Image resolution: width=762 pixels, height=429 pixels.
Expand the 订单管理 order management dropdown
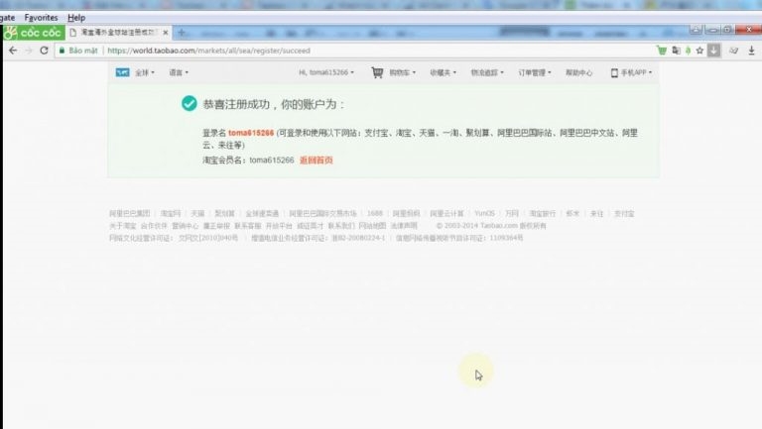point(534,72)
